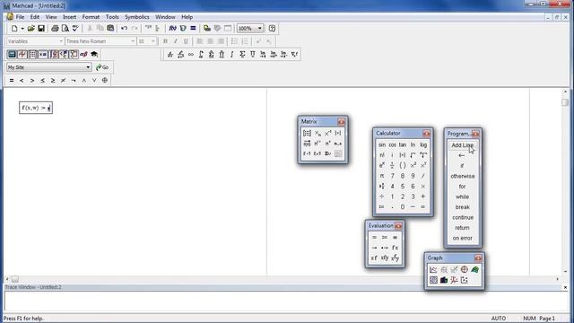
Task: Toggle the Matrix toolbar icon in Math toolbar
Action: point(32,54)
